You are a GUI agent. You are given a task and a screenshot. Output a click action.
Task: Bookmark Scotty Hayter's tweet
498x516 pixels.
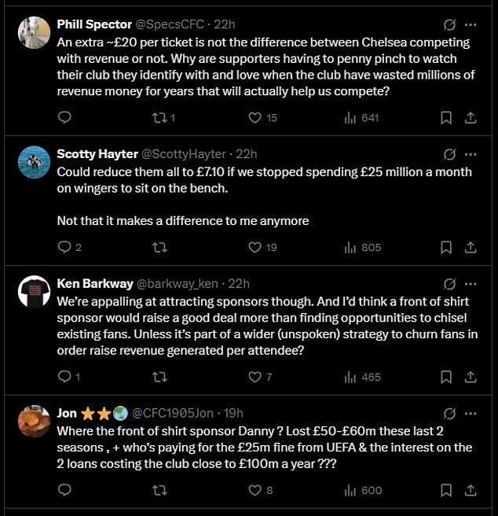(445, 248)
